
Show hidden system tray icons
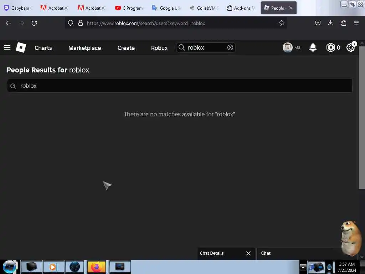click(x=303, y=267)
